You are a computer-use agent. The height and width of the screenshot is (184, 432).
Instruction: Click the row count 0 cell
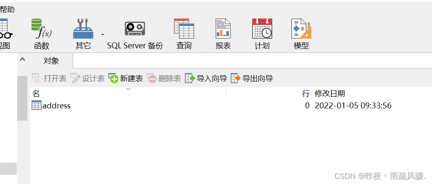(308, 105)
